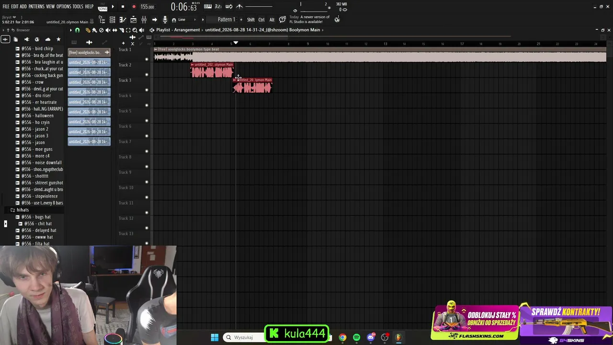
Task: Open Discord from the taskbar
Action: (x=371, y=337)
